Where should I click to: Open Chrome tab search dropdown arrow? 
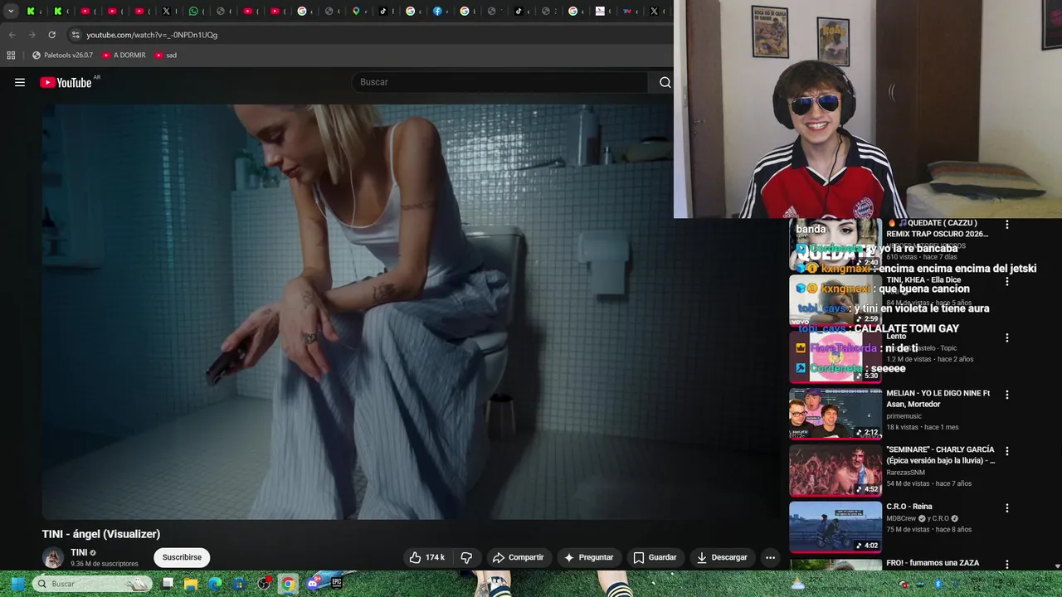pyautogui.click(x=11, y=11)
